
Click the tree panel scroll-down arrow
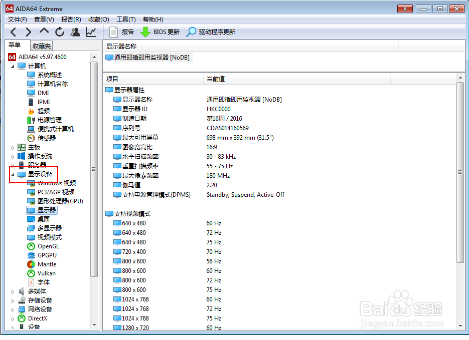(94, 325)
